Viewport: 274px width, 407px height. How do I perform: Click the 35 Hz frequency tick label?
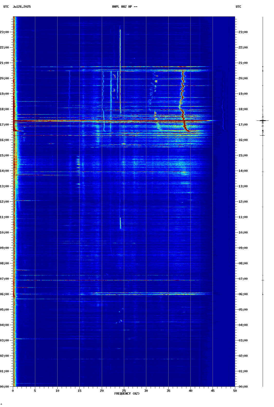(168, 391)
